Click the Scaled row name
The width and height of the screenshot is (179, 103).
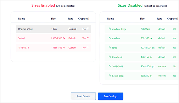[21, 38]
